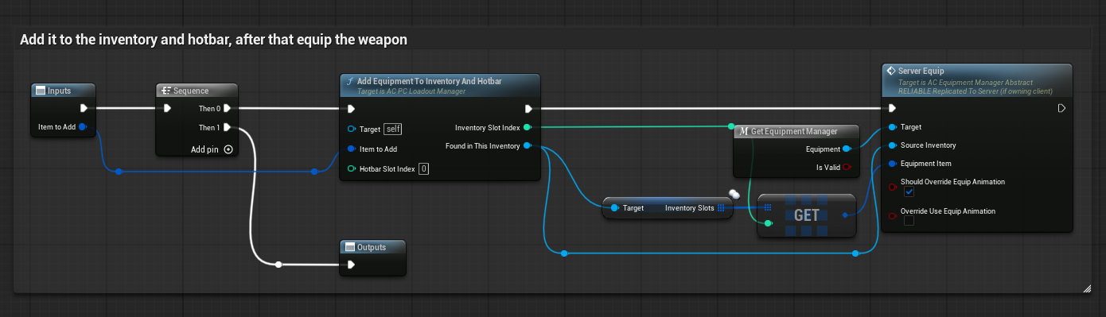Click the comment bubble above Inventory Slots node
The image size is (1106, 317).
[x=734, y=193]
